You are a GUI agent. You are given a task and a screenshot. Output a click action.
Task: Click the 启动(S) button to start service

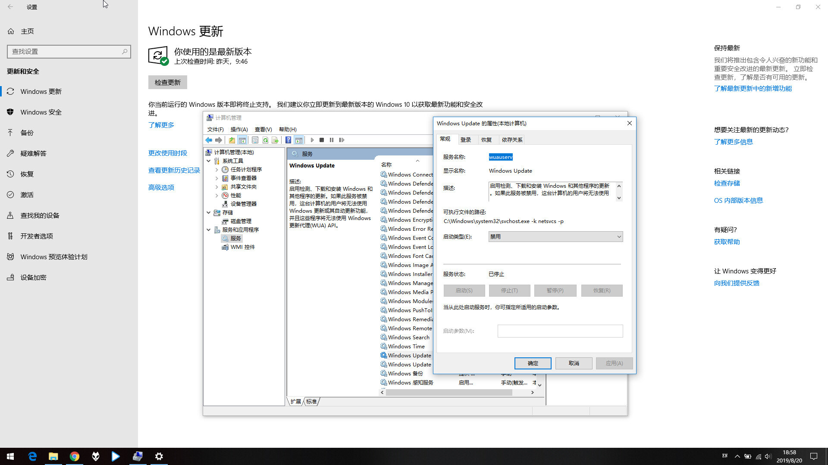(x=464, y=290)
